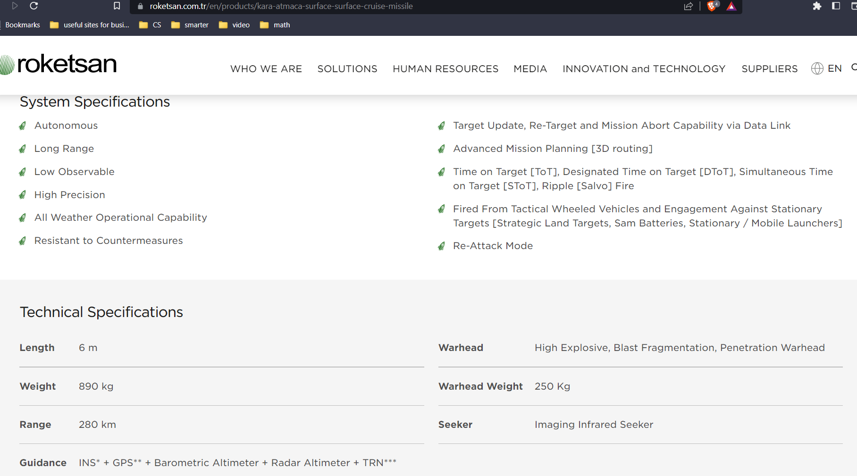The image size is (857, 476).
Task: Click the share page icon
Action: [689, 6]
